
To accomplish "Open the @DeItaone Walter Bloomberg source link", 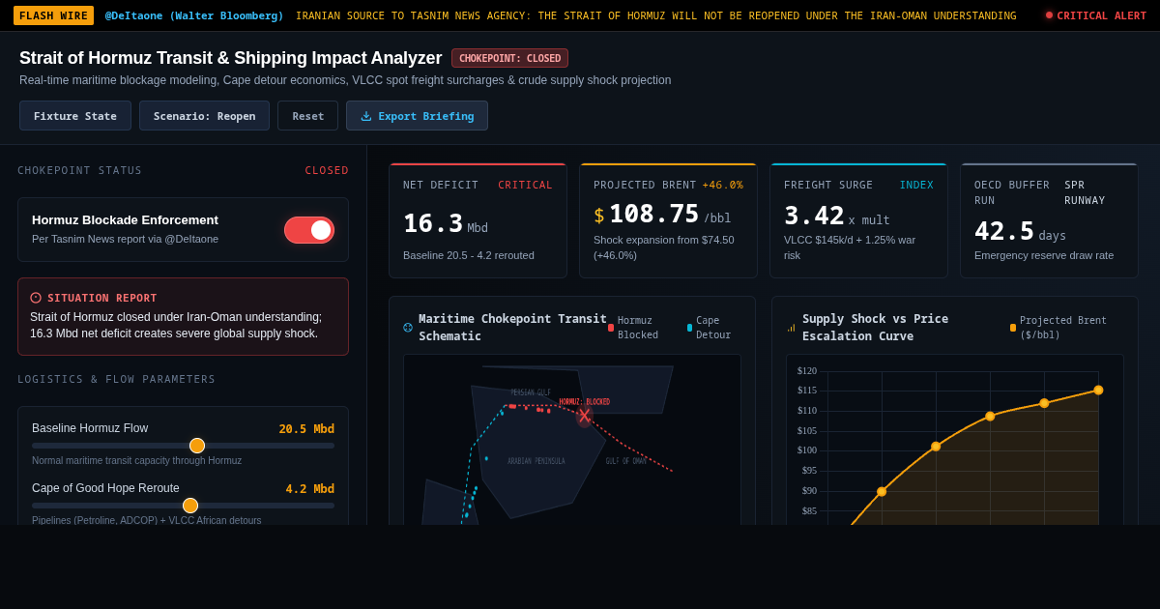I will (x=194, y=15).
